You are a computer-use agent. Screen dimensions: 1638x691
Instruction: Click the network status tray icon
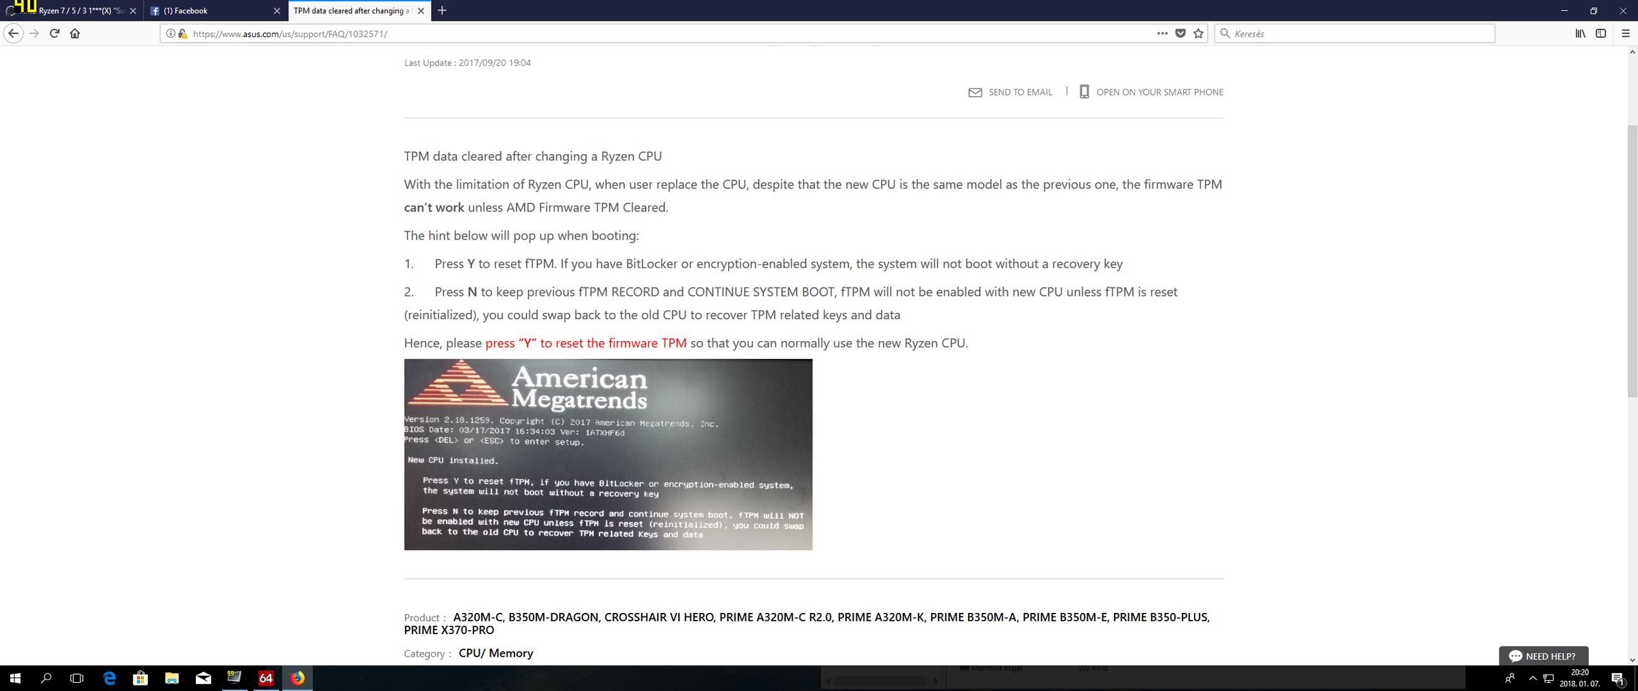1548,679
